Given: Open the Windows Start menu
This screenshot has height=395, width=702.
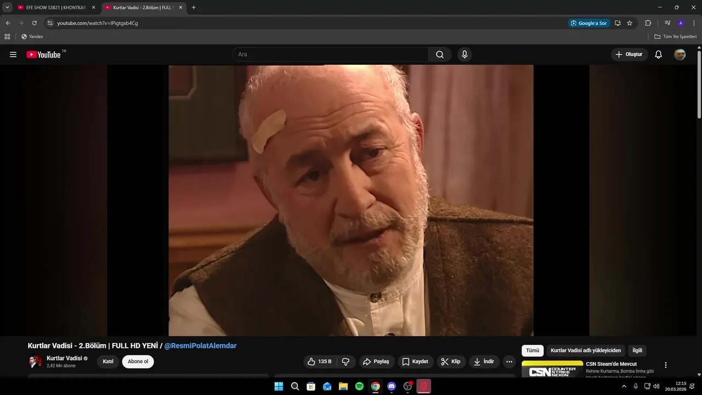Looking at the screenshot, I should [279, 386].
